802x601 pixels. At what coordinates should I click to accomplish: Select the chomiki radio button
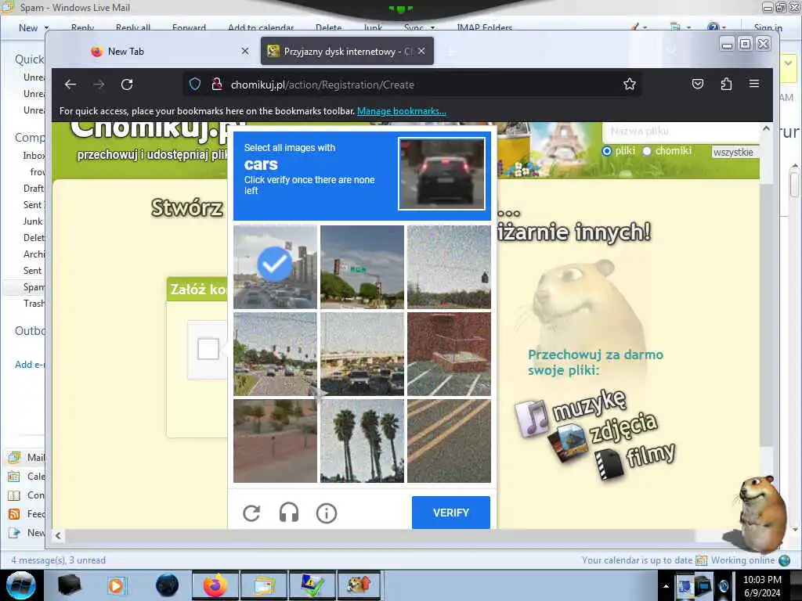[x=647, y=151]
